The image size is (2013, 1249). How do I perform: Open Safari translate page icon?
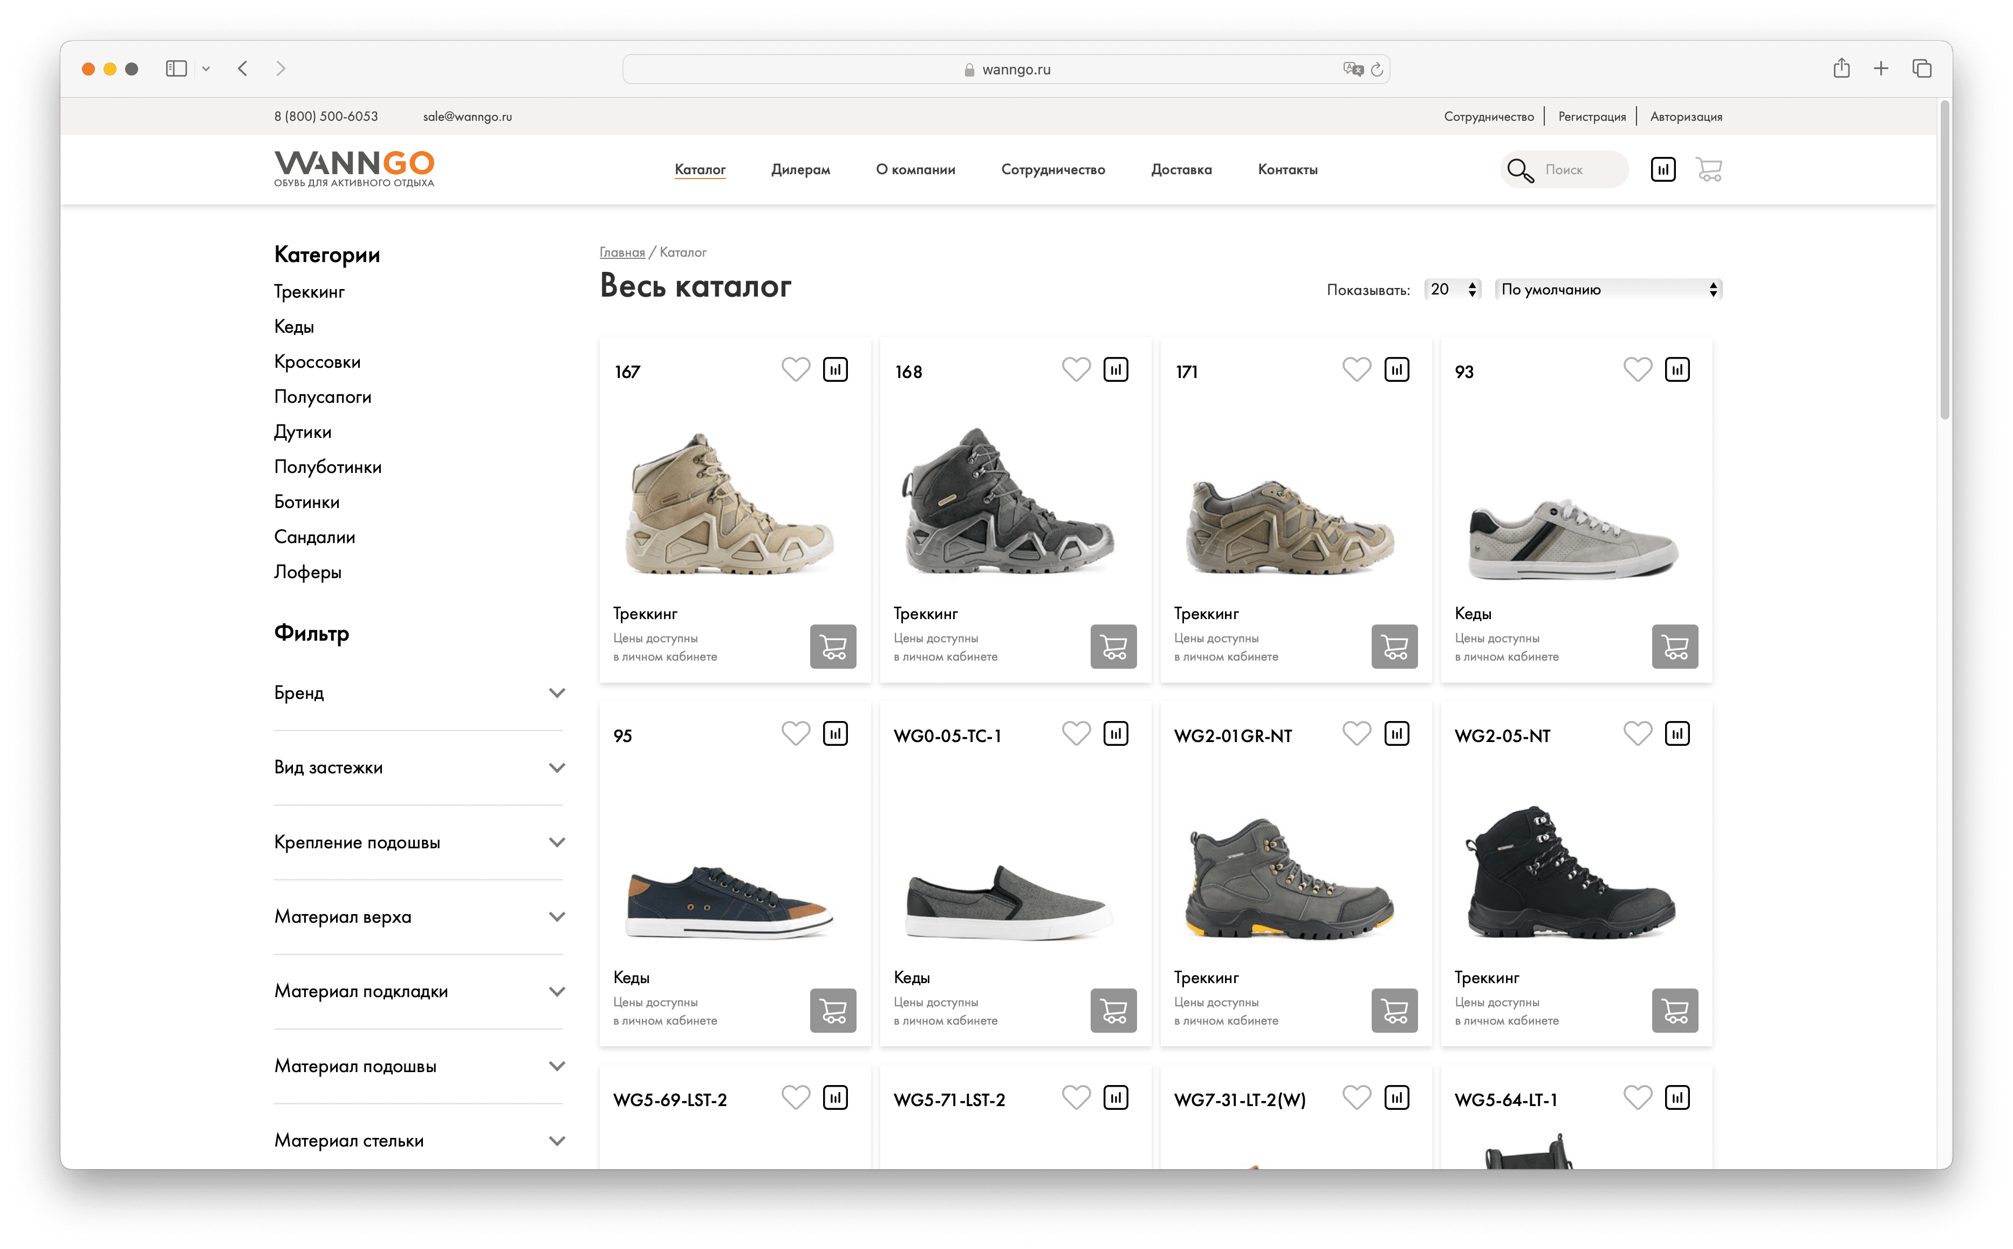[1352, 68]
